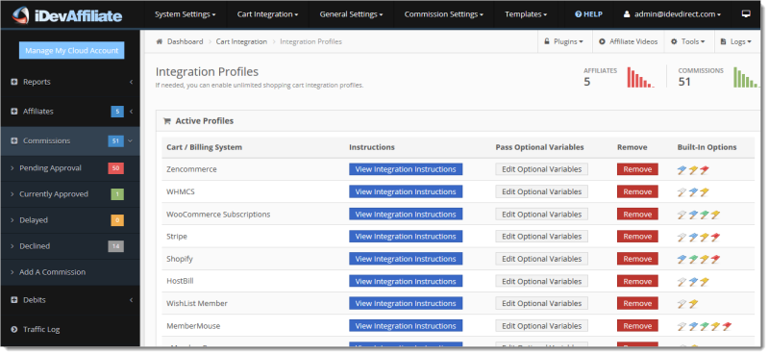Click the red Affiliates bar chart
The image size is (769, 355).
point(640,78)
